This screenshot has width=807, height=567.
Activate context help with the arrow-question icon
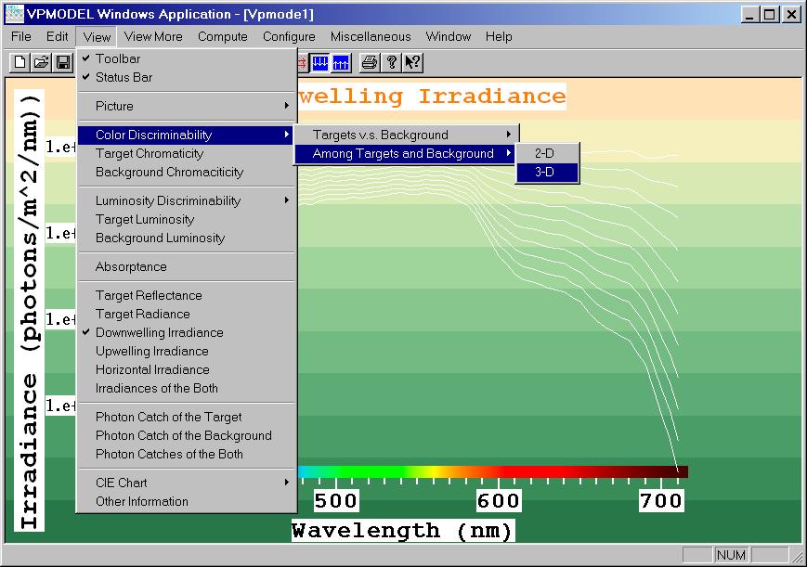(412, 62)
